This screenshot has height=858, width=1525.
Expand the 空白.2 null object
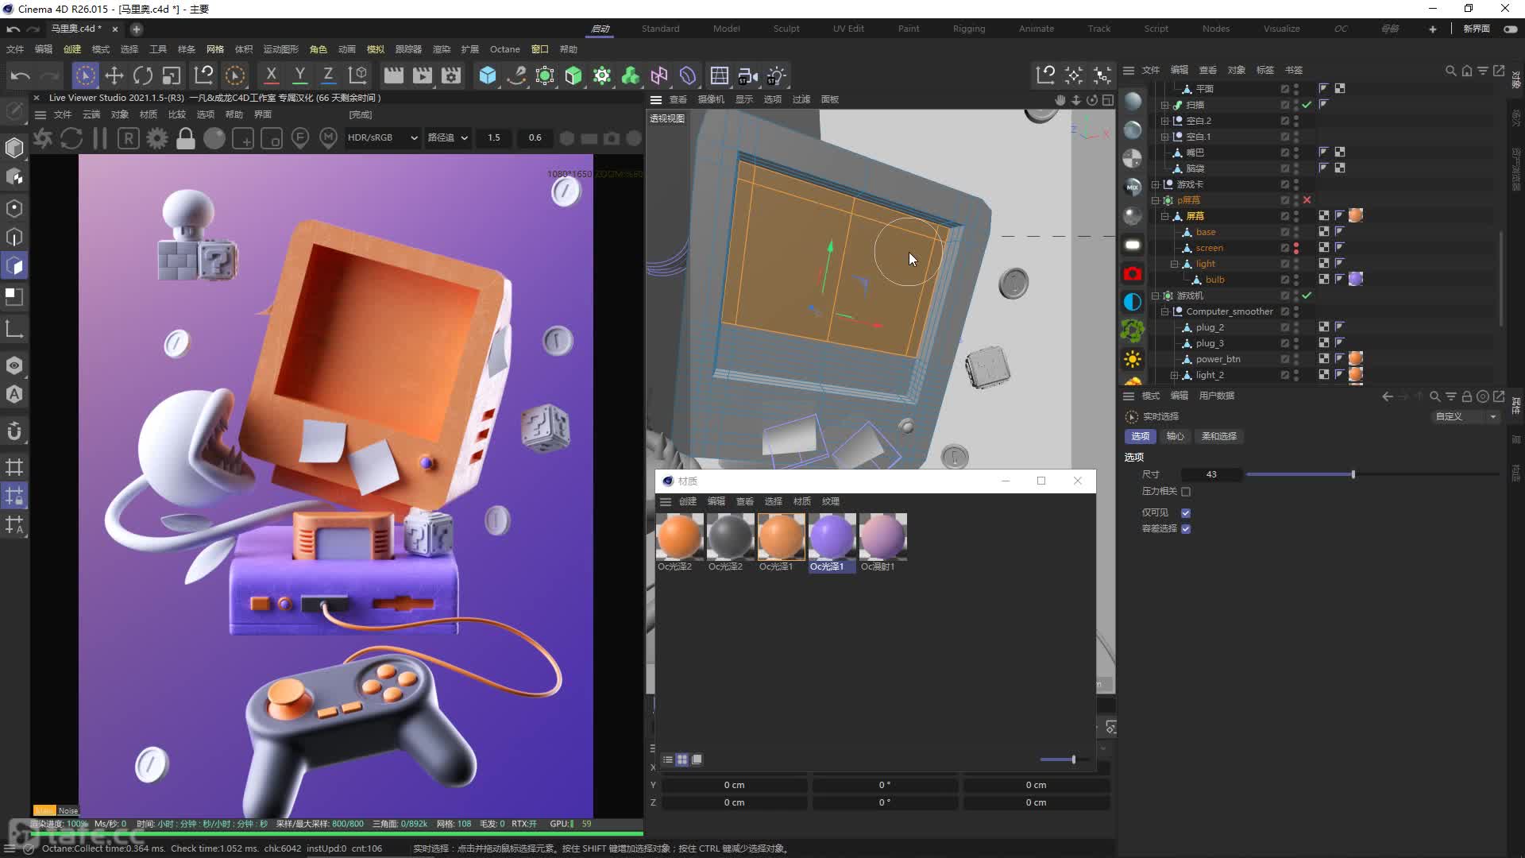click(1164, 121)
